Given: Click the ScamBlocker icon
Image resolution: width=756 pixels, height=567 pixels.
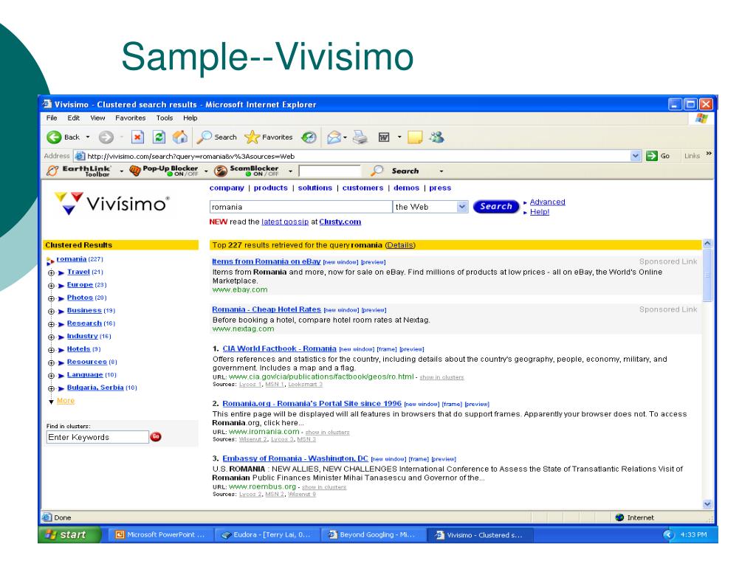Looking at the screenshot, I should point(220,171).
